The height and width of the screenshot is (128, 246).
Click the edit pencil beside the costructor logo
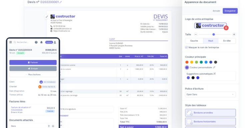point(47,17)
